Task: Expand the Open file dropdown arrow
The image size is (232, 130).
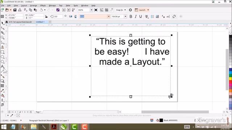Action: pos(11,10)
